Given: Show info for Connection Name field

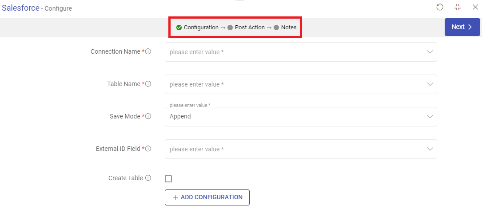Looking at the screenshot, I should point(148,51).
